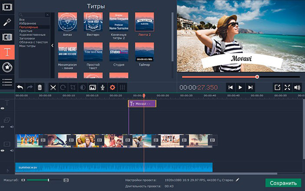Select the Crop tool

click(x=73, y=88)
